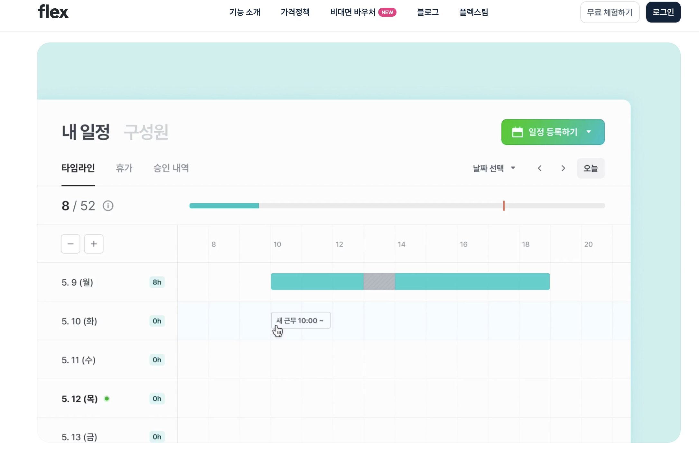Click the flex logo
The height and width of the screenshot is (455, 699).
(53, 12)
